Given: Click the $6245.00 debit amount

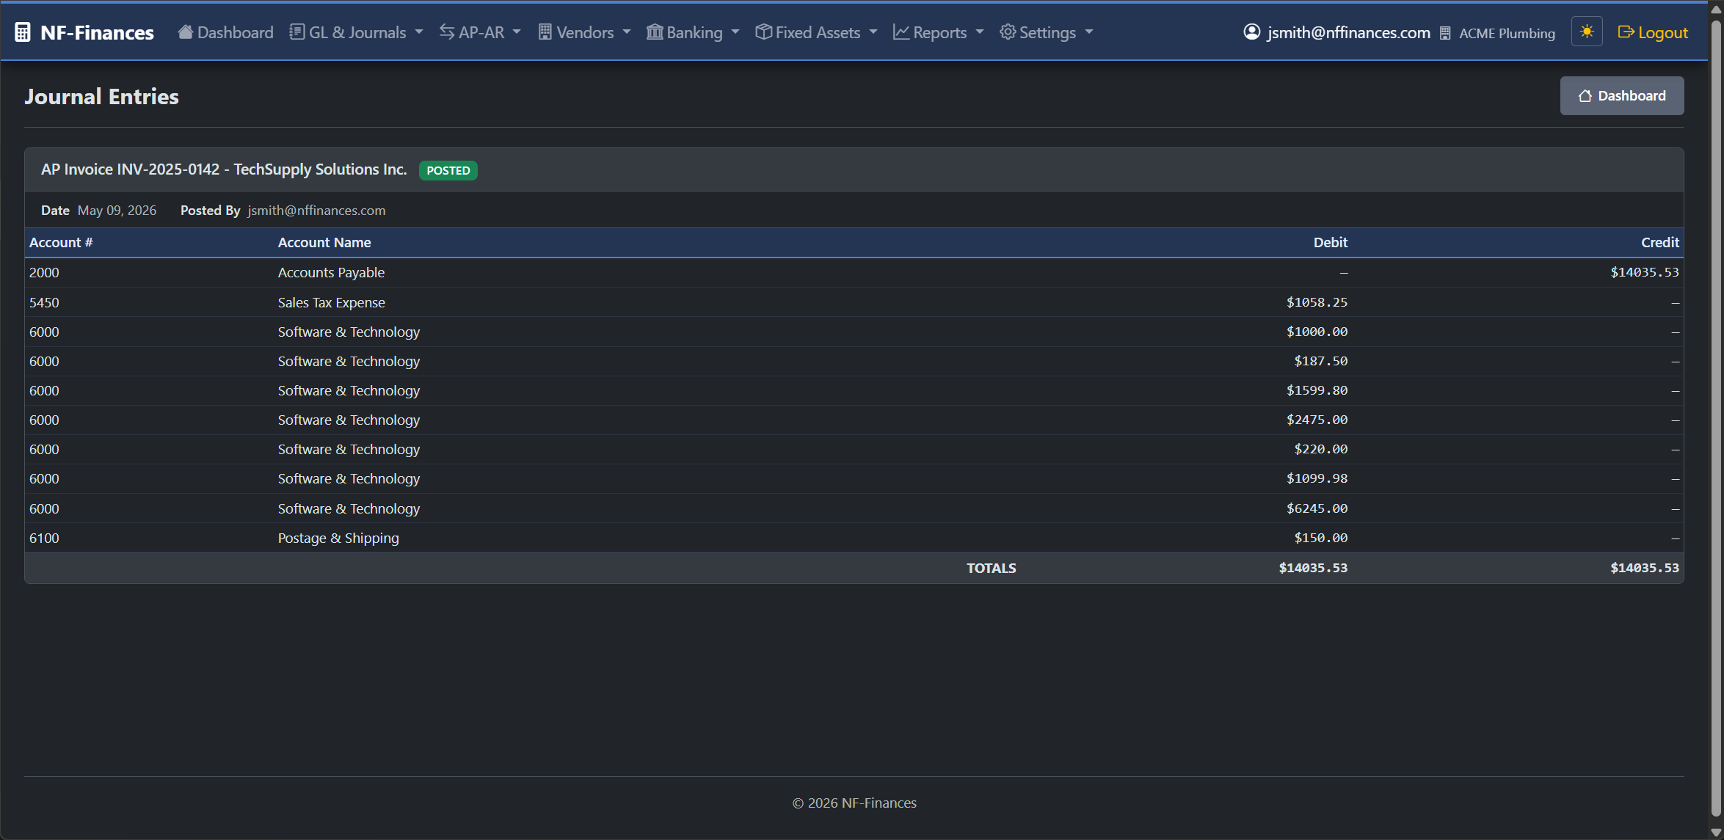Looking at the screenshot, I should 1317,508.
